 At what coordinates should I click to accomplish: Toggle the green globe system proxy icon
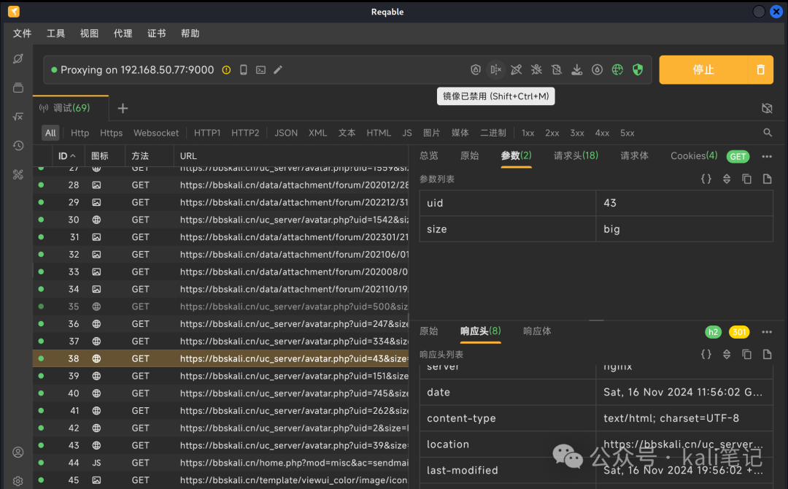click(617, 70)
